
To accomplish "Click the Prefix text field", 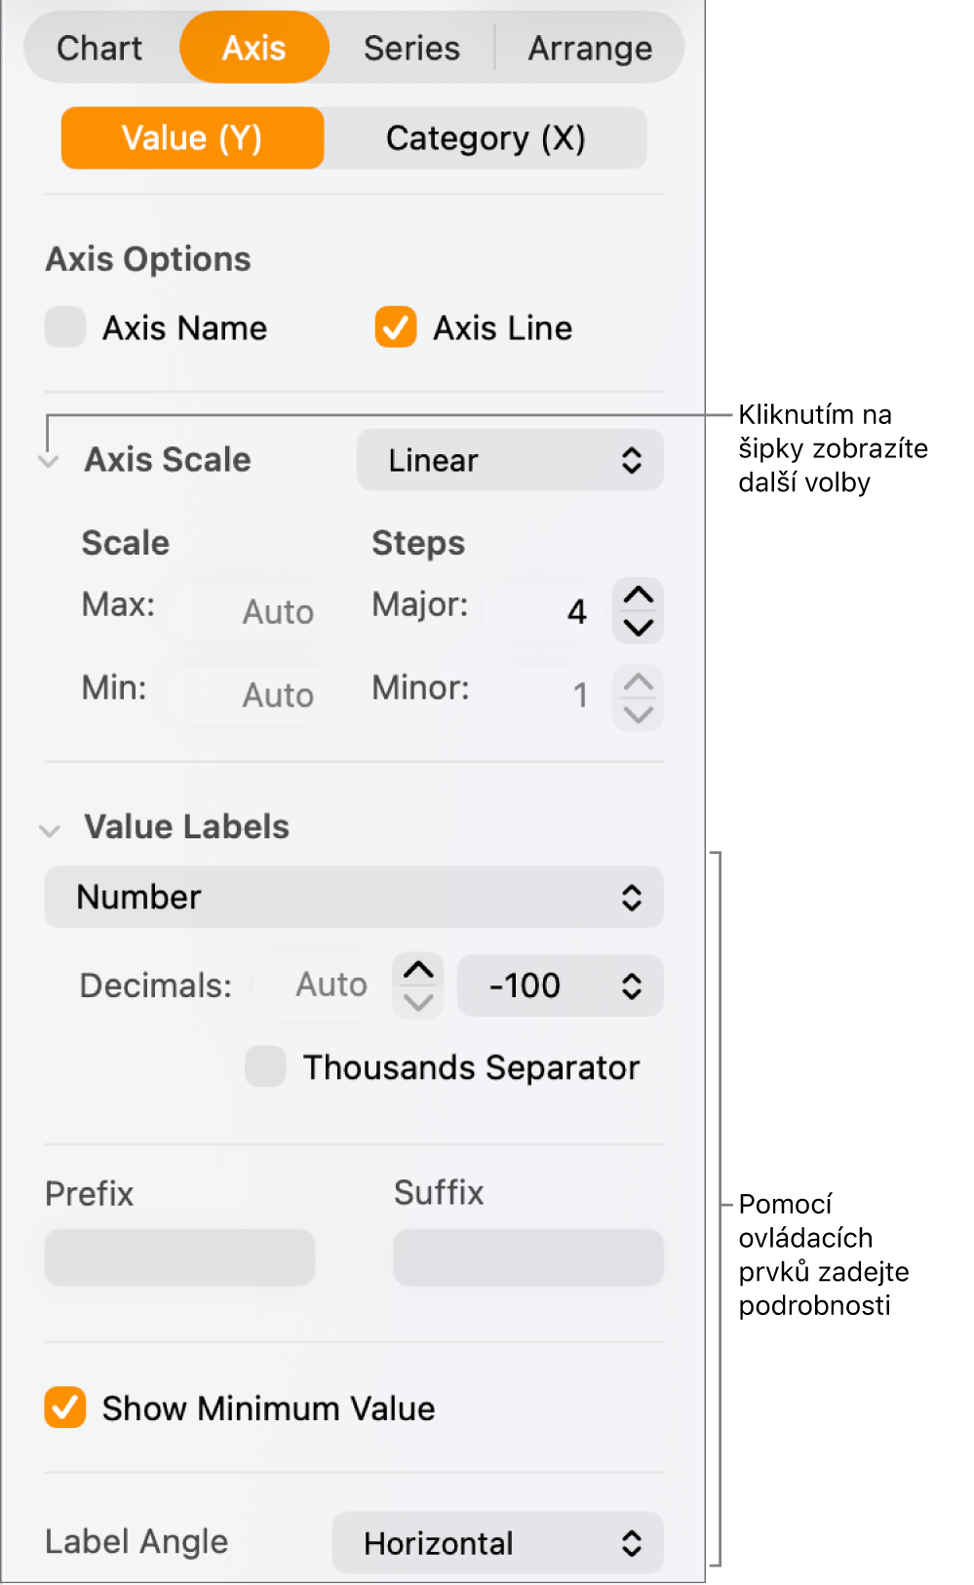I will point(179,1256).
